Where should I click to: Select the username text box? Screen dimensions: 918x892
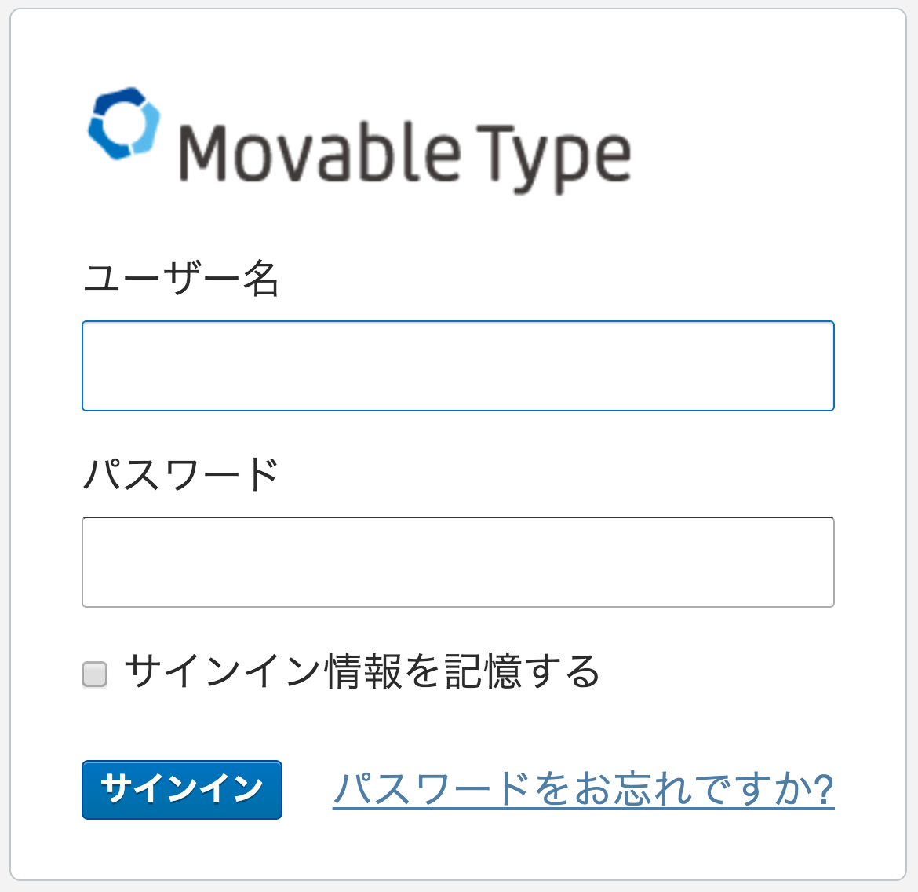click(457, 366)
